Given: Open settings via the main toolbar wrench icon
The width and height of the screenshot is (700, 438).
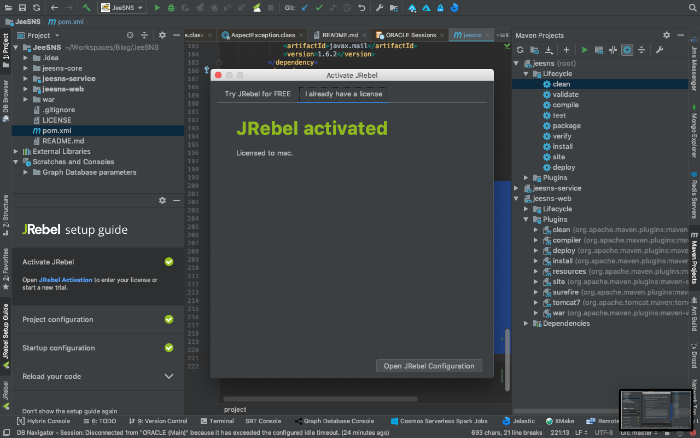Looking at the screenshot, I should pos(380,8).
